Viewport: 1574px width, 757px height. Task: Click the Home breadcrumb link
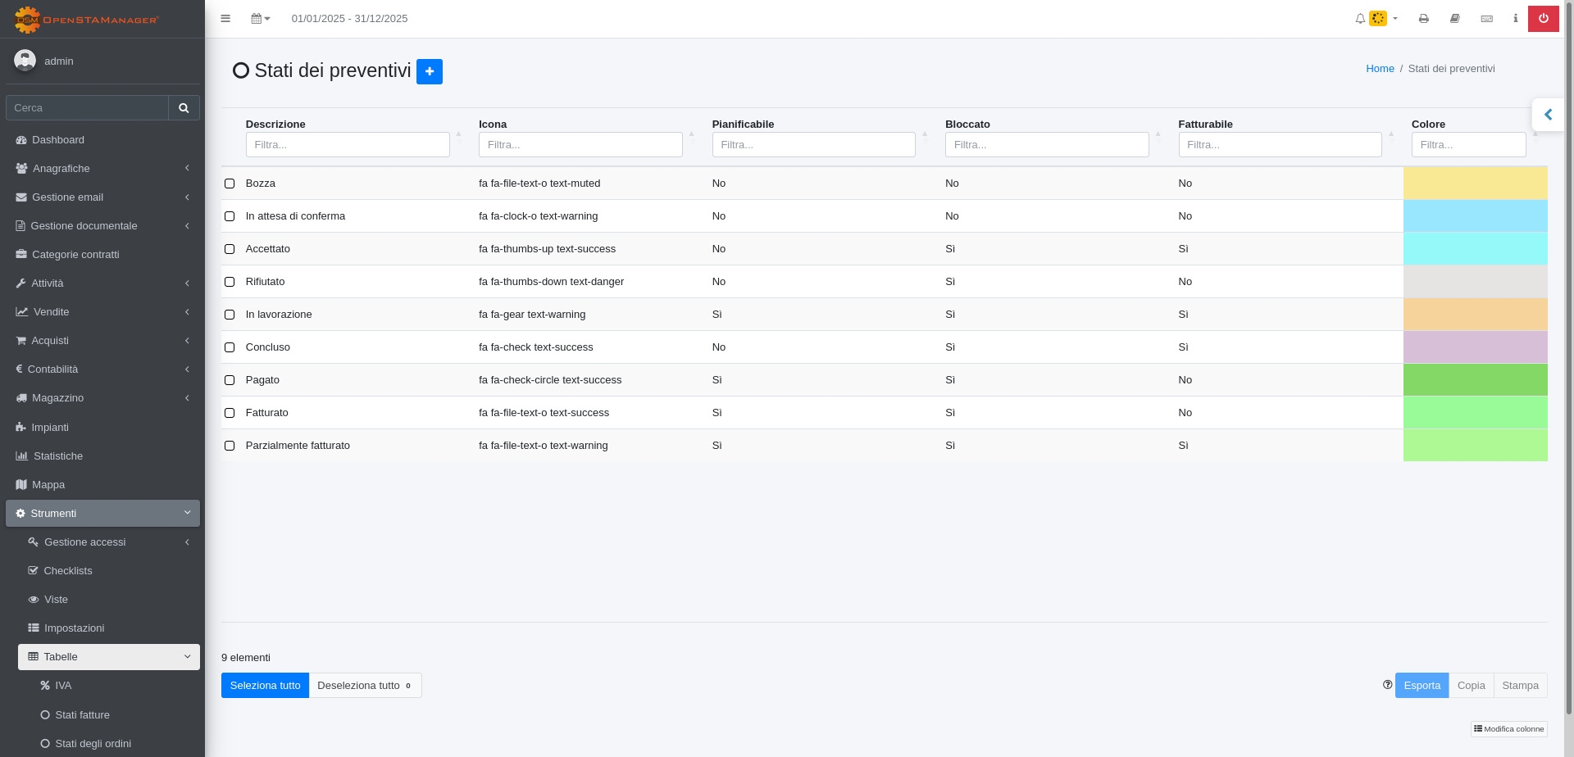[x=1380, y=69]
